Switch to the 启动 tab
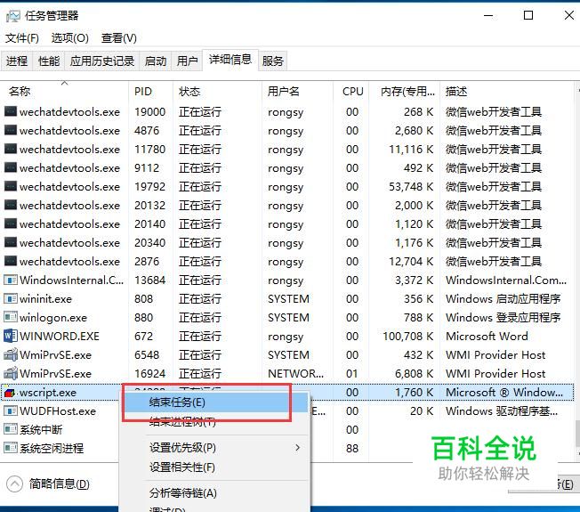 (x=156, y=61)
